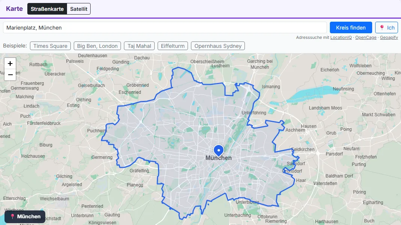Click the Parsdorf map label
This screenshot has width=401, height=225.
[334, 154]
